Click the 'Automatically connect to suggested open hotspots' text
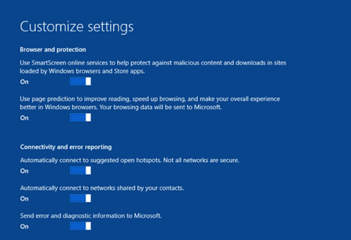 [x=91, y=160]
